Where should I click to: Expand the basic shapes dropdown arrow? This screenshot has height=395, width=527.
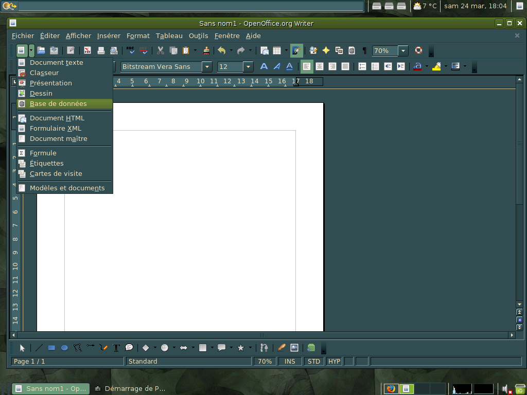tap(155, 348)
